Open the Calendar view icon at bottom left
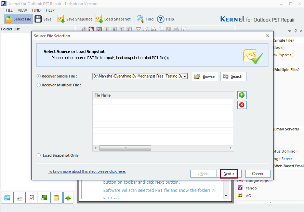 pos(7,198)
